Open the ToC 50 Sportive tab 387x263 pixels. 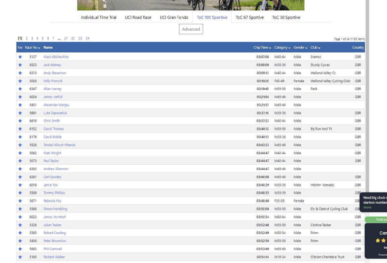tap(286, 17)
